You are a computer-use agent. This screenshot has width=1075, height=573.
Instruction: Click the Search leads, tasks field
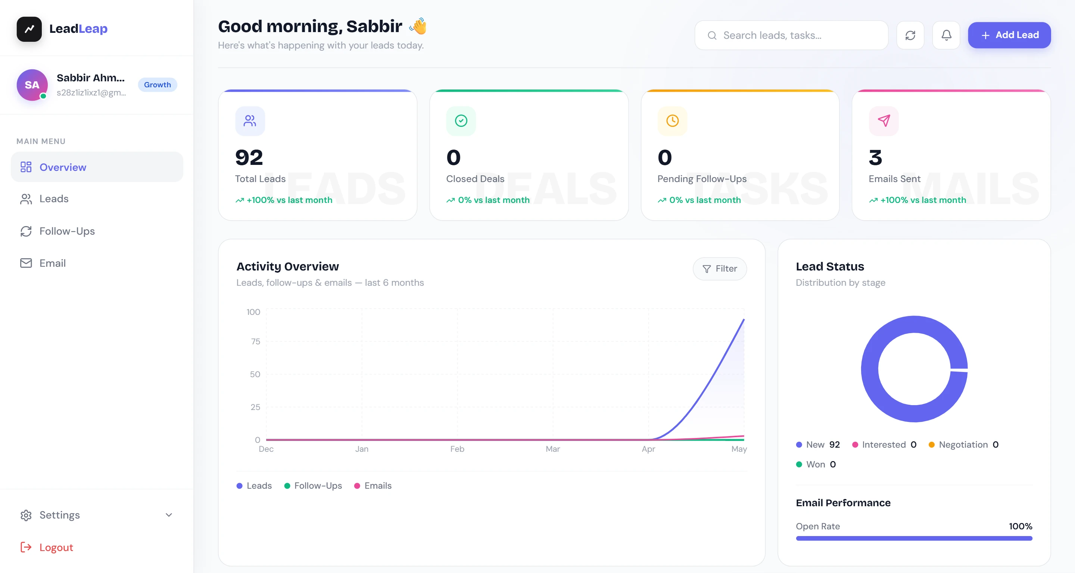coord(791,35)
